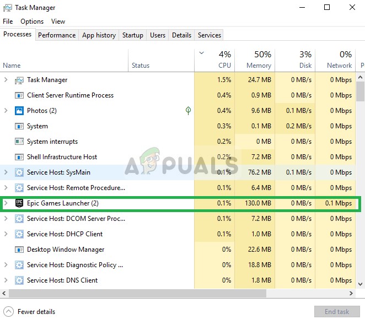Image resolution: width=365 pixels, height=325 pixels.
Task: Sort by the CPU column header
Action: click(x=214, y=61)
